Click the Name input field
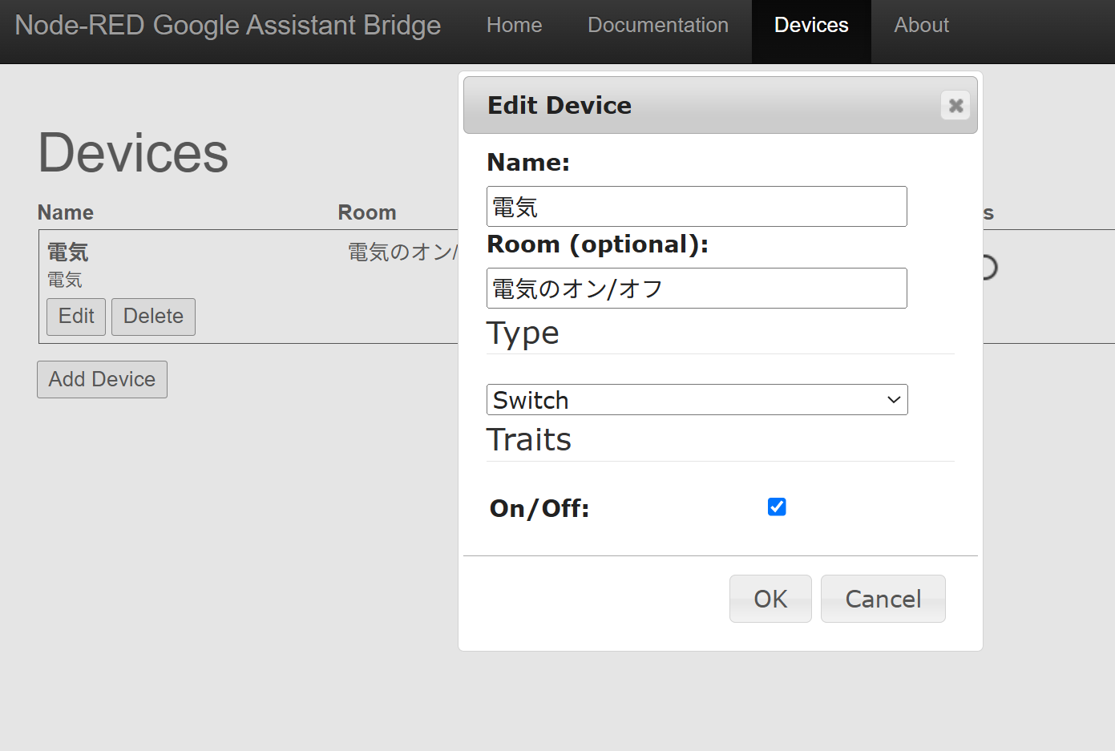The width and height of the screenshot is (1115, 751). pyautogui.click(x=696, y=206)
